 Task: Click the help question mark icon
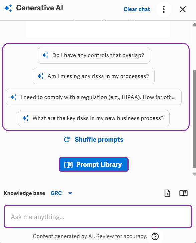point(155,236)
